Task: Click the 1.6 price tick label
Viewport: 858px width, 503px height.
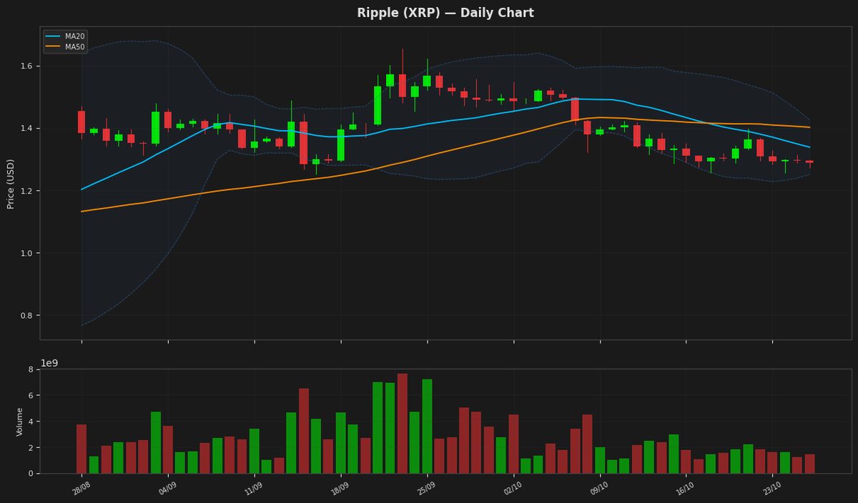Action: (26, 66)
